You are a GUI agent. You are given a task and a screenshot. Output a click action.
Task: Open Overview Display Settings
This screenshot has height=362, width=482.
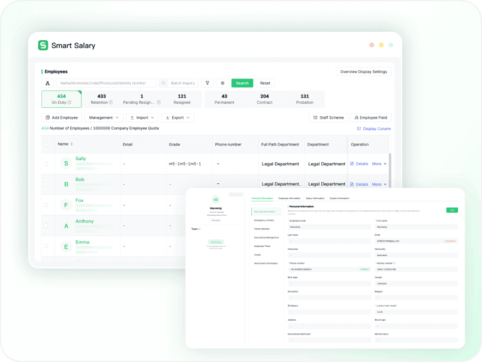click(x=363, y=71)
